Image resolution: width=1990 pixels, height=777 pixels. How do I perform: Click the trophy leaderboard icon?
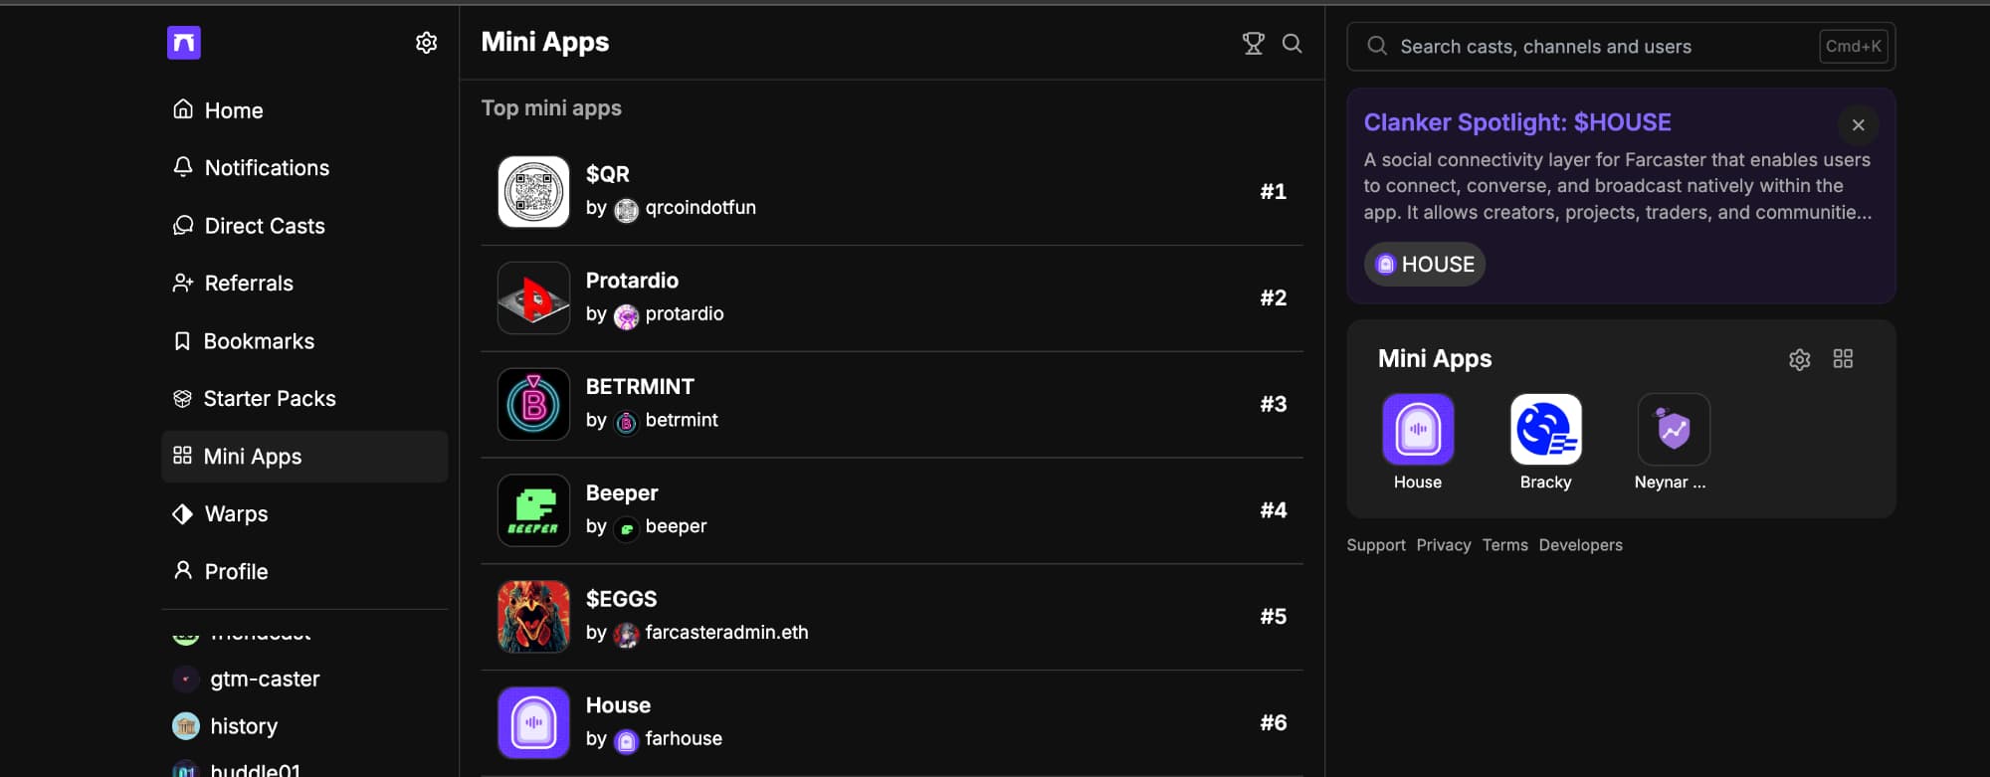[1253, 43]
